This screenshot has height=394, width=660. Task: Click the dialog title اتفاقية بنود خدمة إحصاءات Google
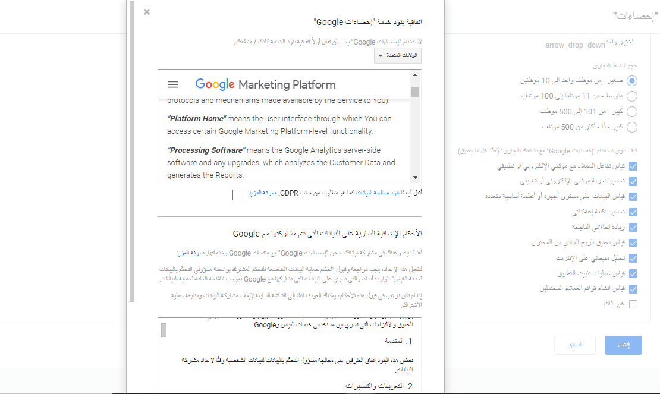(367, 22)
